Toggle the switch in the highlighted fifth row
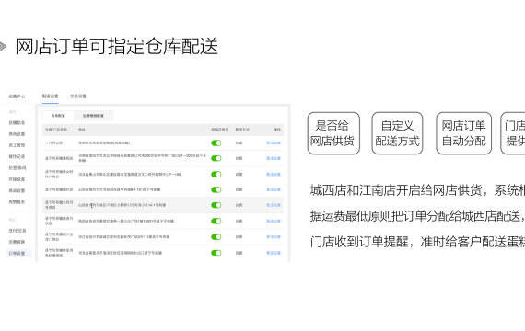 click(216, 205)
